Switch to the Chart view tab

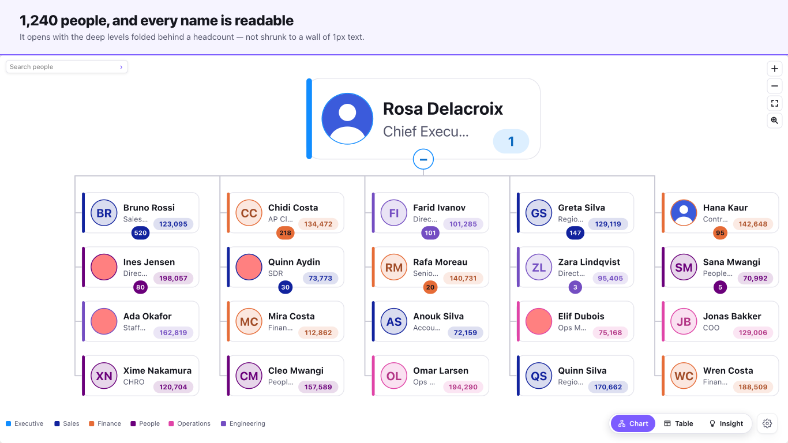click(x=633, y=423)
